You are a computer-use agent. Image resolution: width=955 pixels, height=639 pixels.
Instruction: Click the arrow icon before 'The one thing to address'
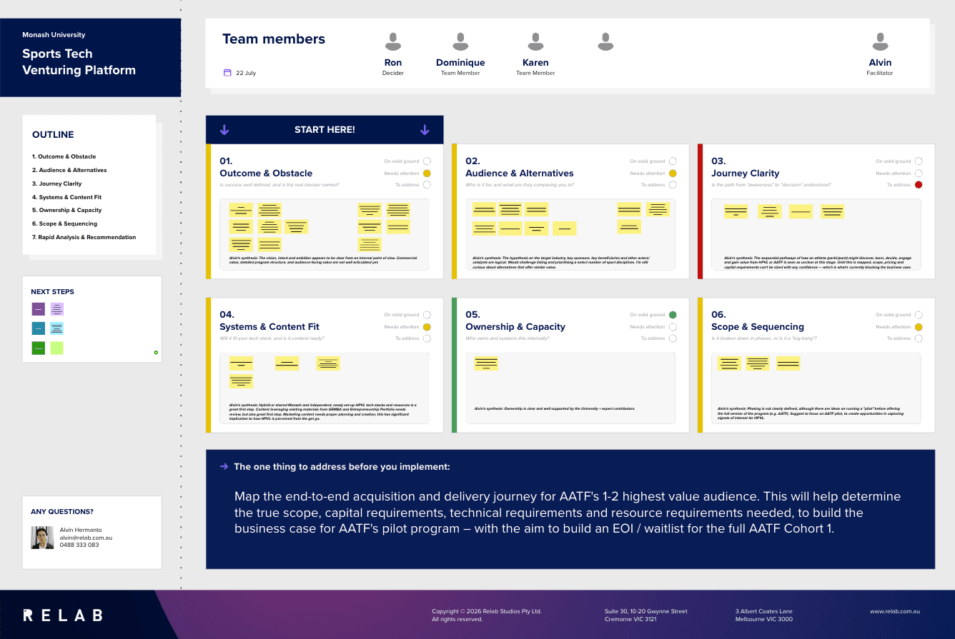click(224, 467)
